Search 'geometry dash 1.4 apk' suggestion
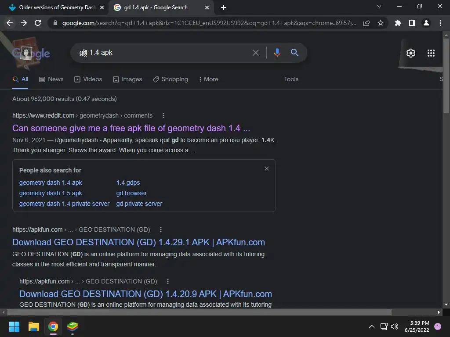 [x=51, y=183]
